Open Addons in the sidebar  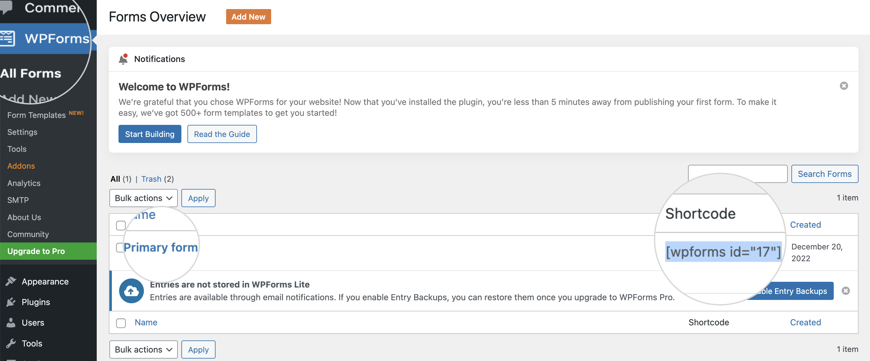tap(21, 166)
